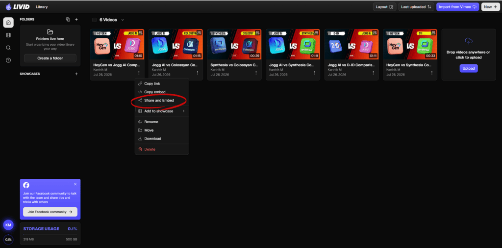Add a new folder with the plus icon
Image resolution: width=502 pixels, height=248 pixels.
76,19
